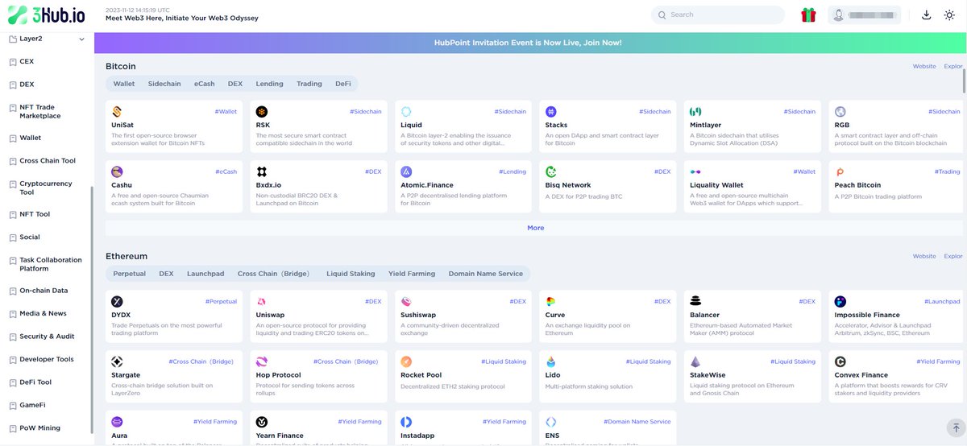967x446 pixels.
Task: Filter Ethereum by Yield Farming tab
Action: pyautogui.click(x=412, y=274)
